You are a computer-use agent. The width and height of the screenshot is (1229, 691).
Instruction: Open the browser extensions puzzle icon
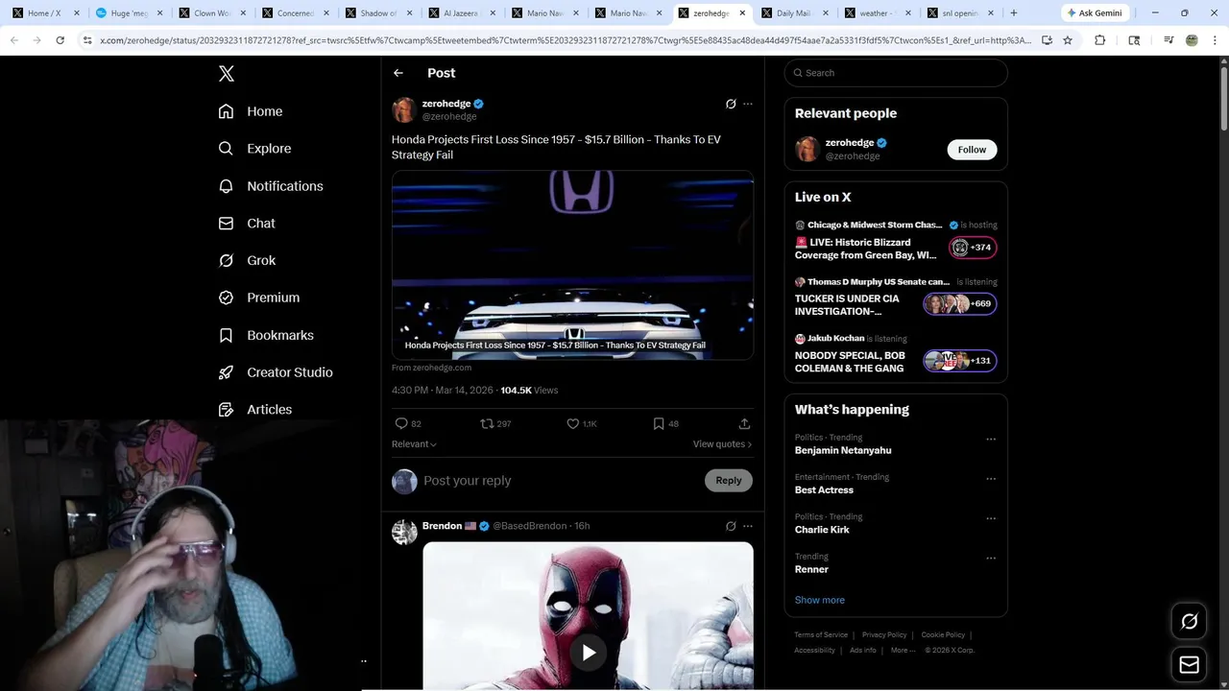point(1100,40)
